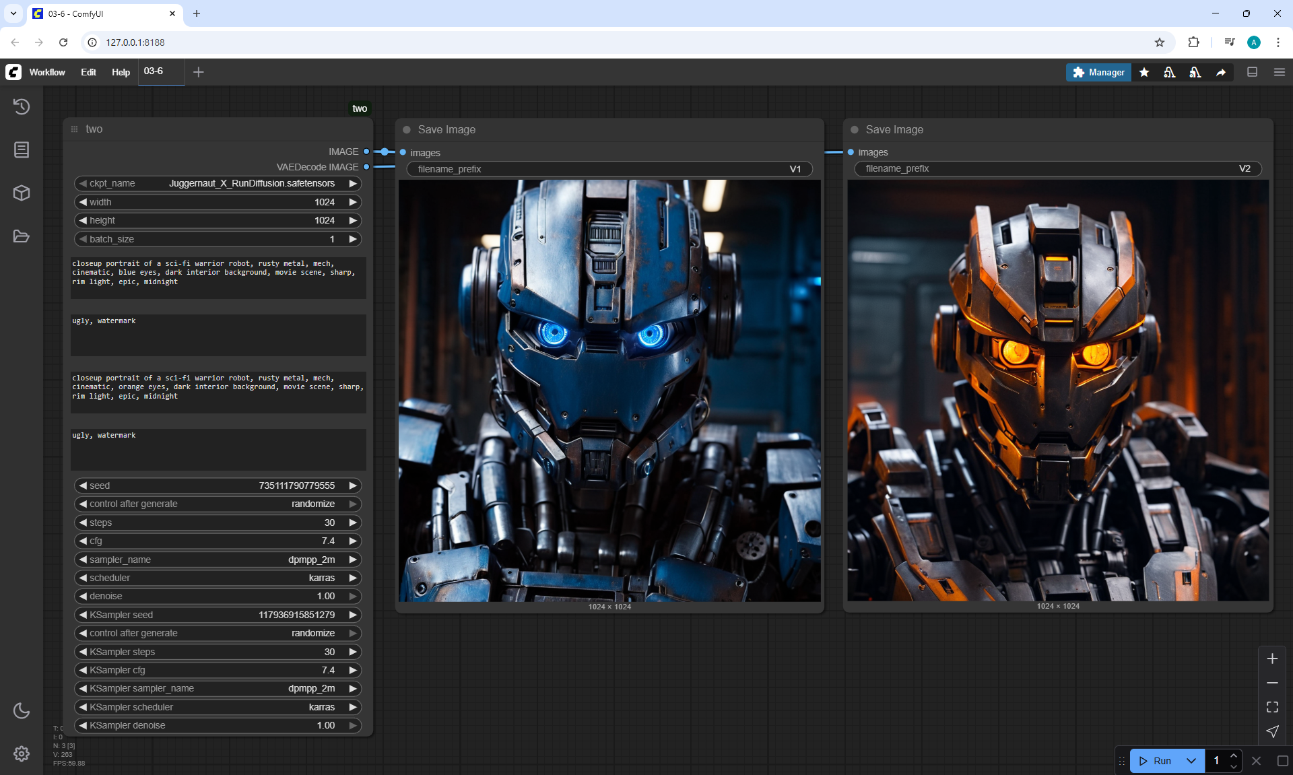Click the fit view canvas icon
Image resolution: width=1293 pixels, height=775 pixels.
click(1272, 707)
